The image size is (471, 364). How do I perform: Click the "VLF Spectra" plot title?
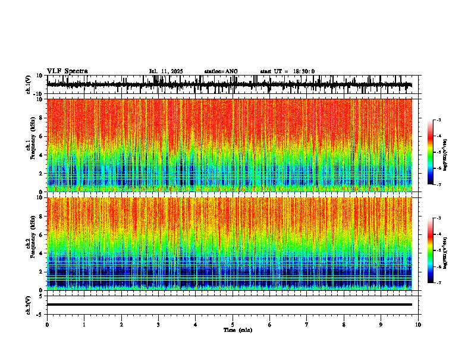click(x=67, y=71)
